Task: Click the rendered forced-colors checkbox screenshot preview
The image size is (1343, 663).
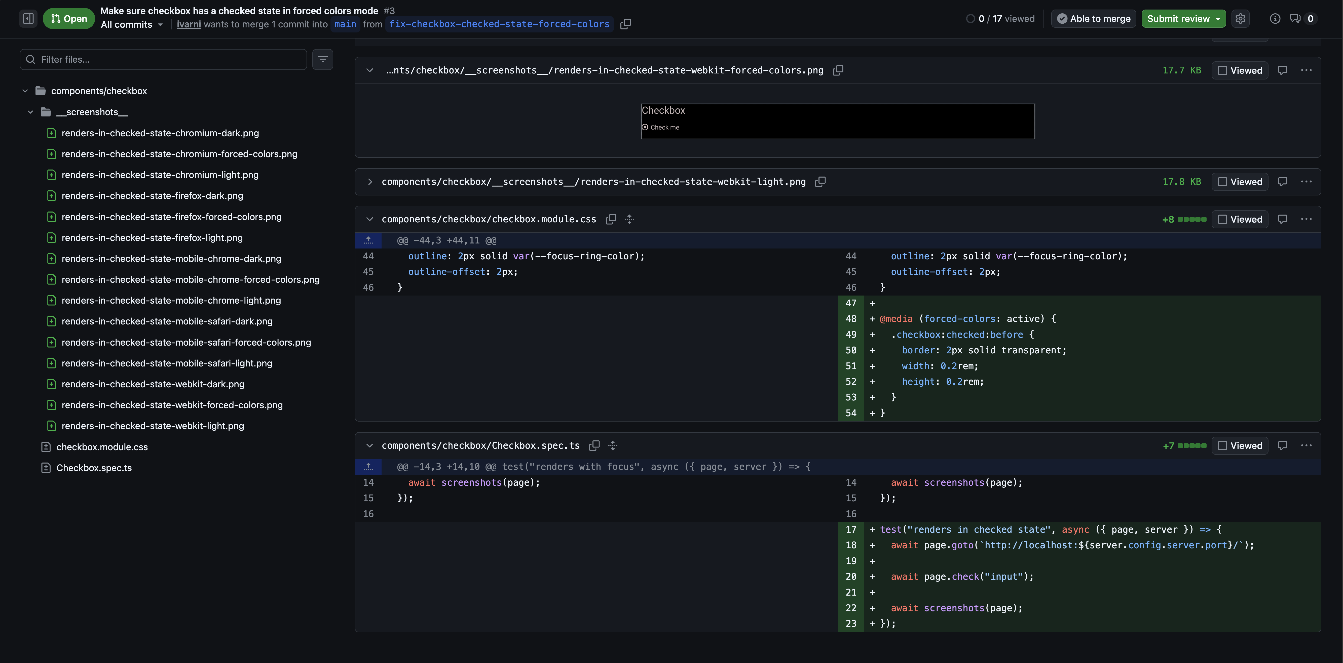Action: point(838,121)
